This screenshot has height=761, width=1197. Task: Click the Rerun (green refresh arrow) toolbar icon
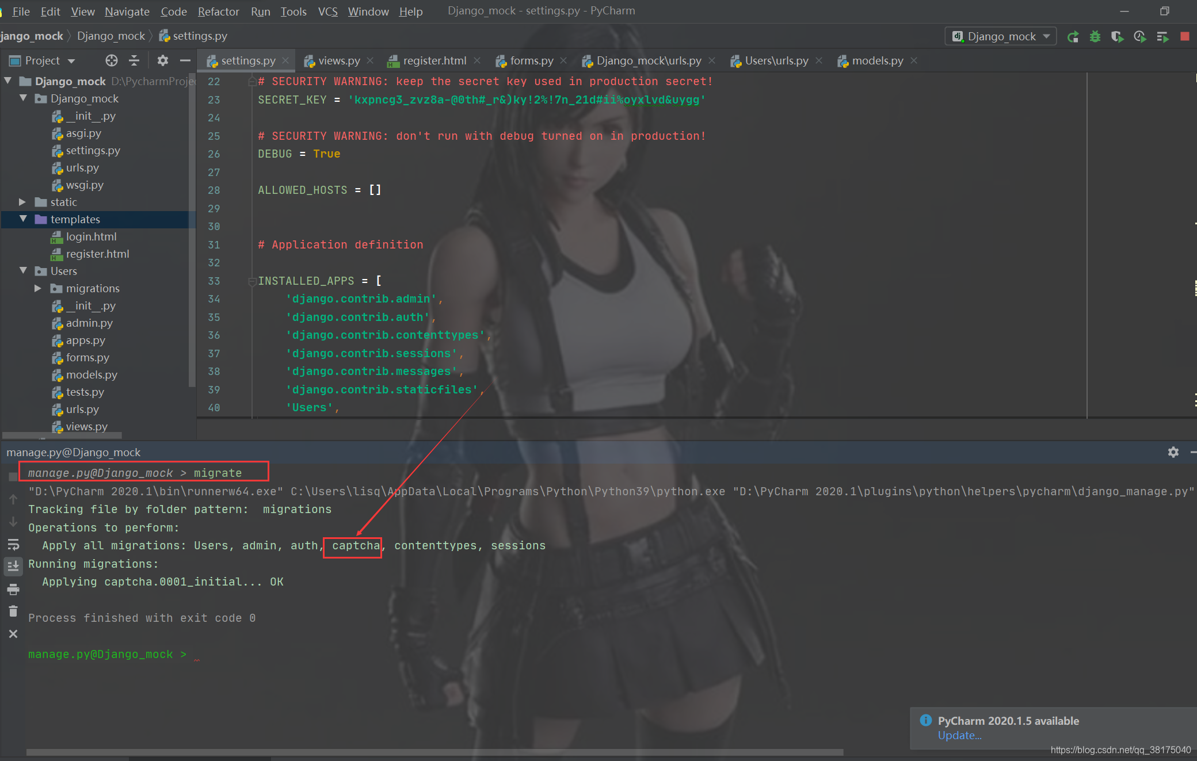(x=1073, y=37)
